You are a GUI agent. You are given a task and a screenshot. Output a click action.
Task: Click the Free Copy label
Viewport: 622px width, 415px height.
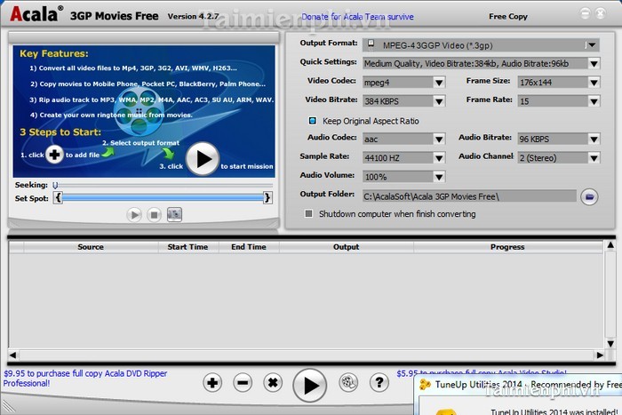pyautogui.click(x=508, y=17)
